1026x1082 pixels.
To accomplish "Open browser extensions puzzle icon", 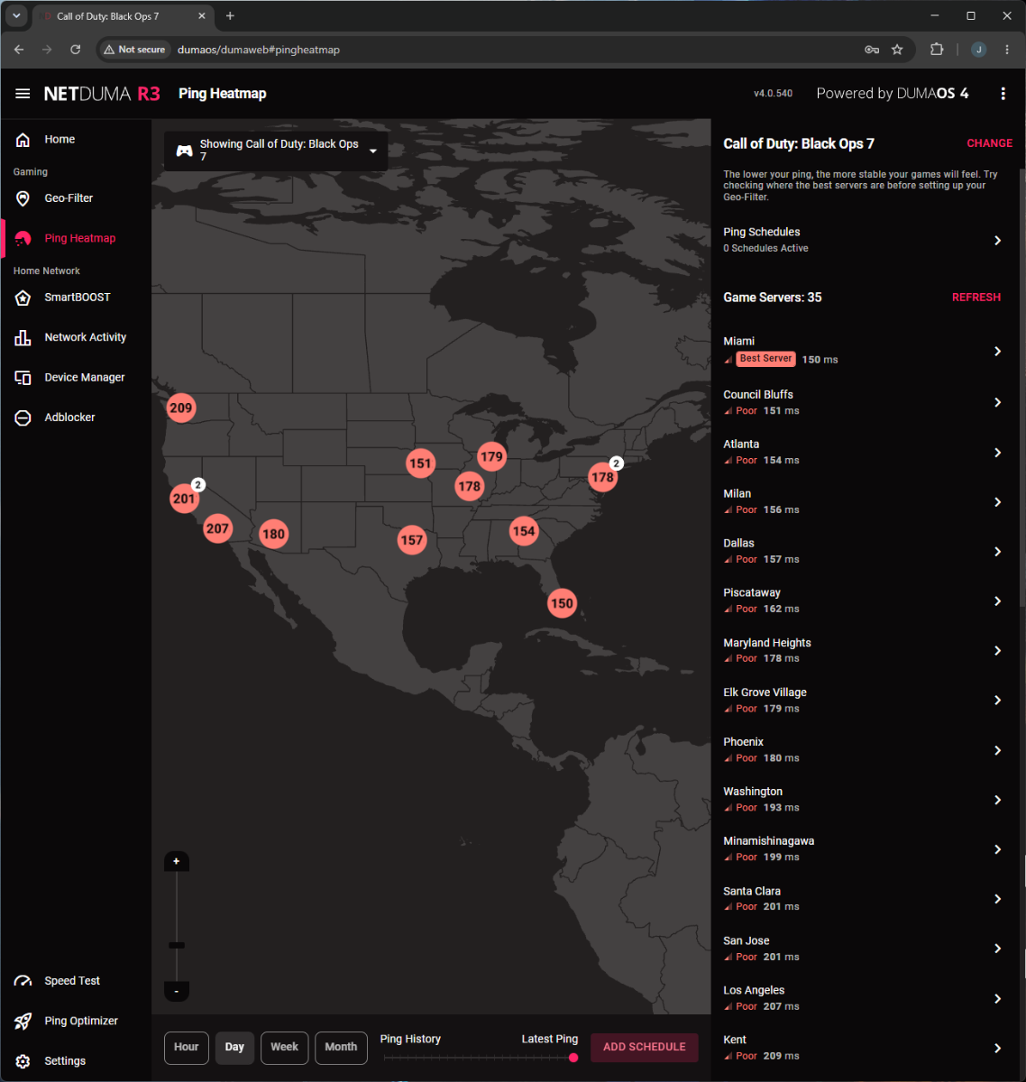I will pyautogui.click(x=937, y=50).
